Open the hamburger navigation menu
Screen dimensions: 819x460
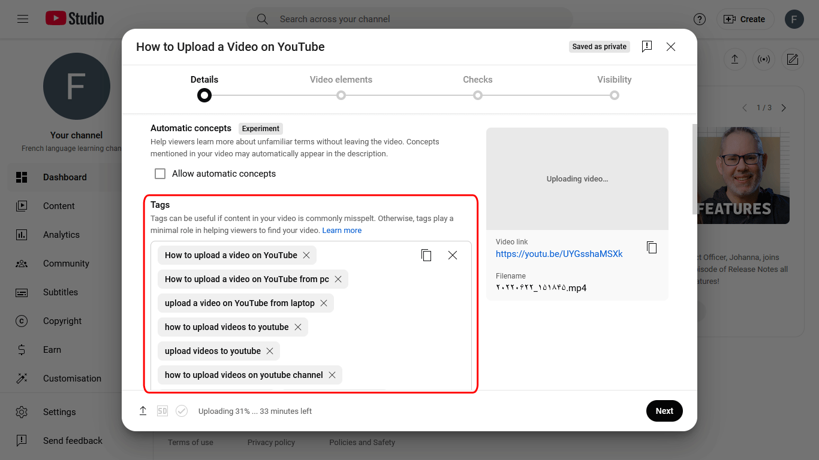(23, 19)
